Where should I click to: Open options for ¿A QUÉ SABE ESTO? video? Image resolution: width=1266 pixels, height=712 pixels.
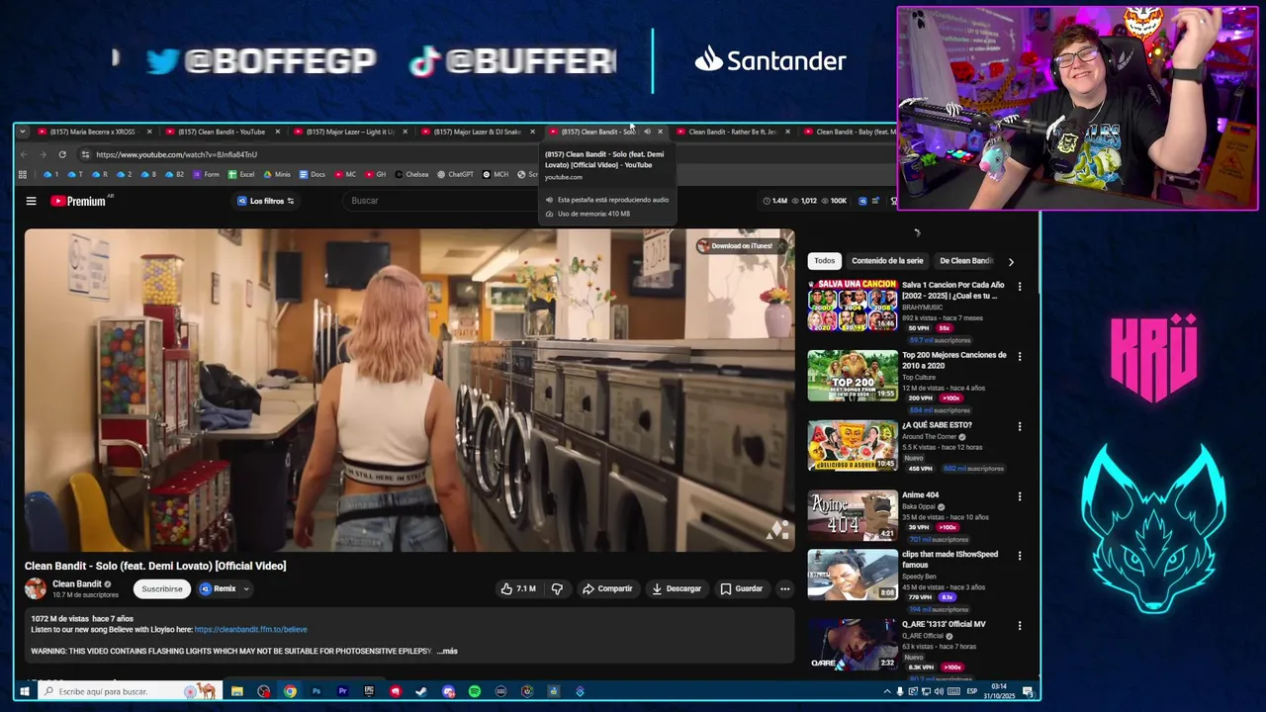(x=1020, y=426)
